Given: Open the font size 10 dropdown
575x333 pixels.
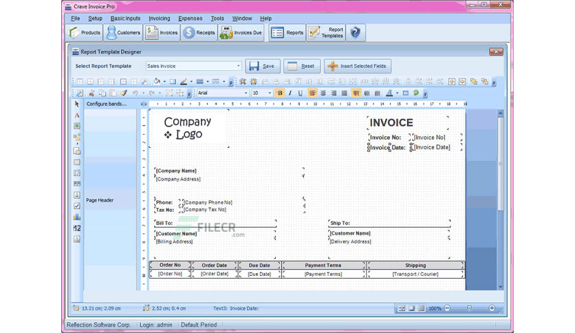Looking at the screenshot, I should 270,93.
